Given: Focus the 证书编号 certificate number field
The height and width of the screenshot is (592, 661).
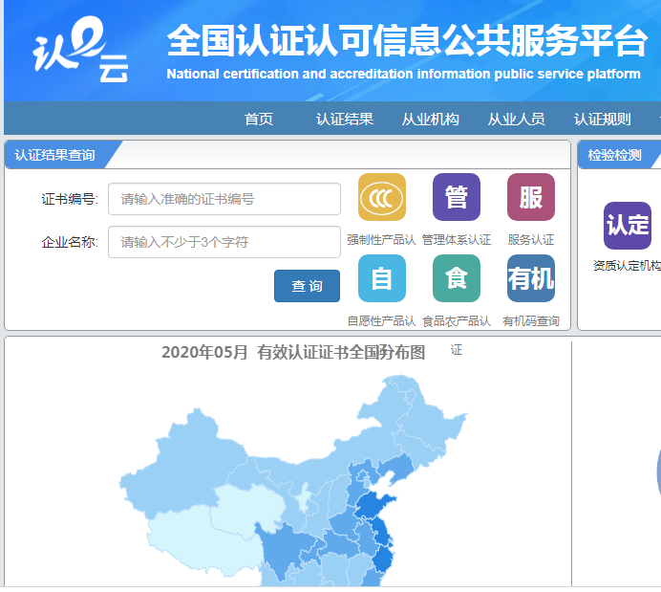Looking at the screenshot, I should (x=224, y=199).
